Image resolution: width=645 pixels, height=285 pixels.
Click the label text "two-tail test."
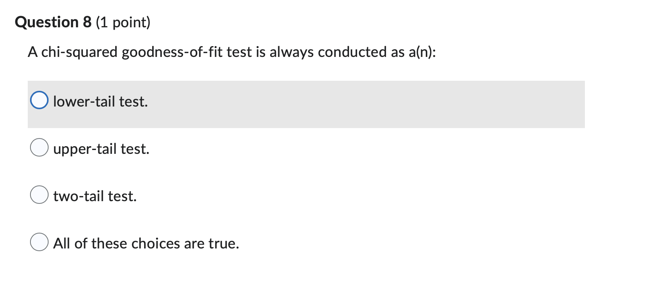95,196
